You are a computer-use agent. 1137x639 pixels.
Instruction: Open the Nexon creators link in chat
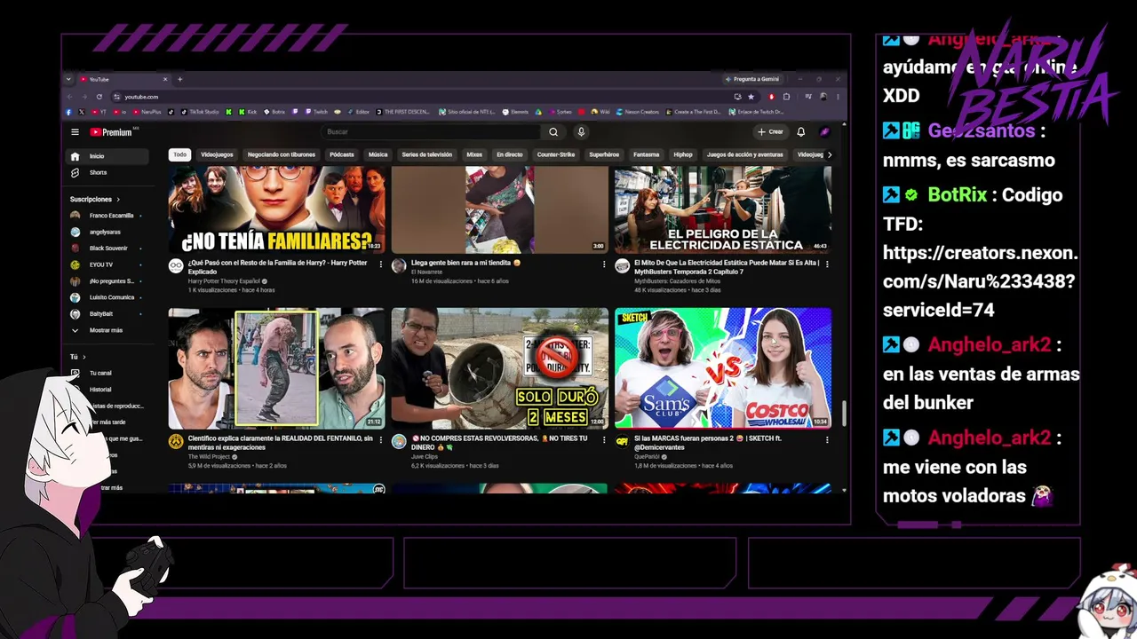(x=981, y=281)
